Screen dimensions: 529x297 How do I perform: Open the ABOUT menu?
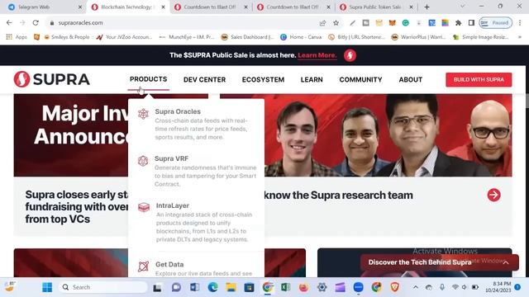(x=411, y=80)
